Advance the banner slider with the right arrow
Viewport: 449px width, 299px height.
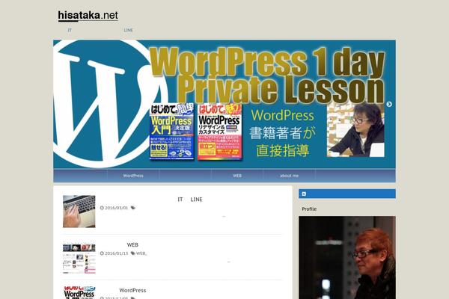coord(389,104)
